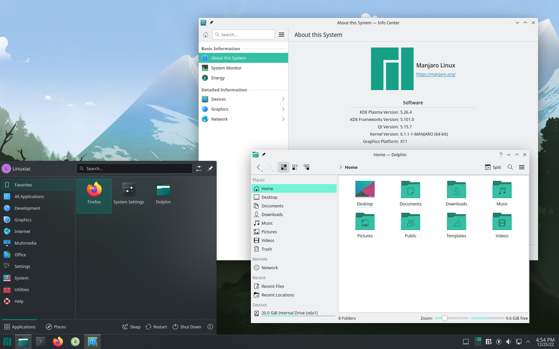This screenshot has width=559, height=349.
Task: Select Multimedia category in launcher
Action: click(x=38, y=243)
